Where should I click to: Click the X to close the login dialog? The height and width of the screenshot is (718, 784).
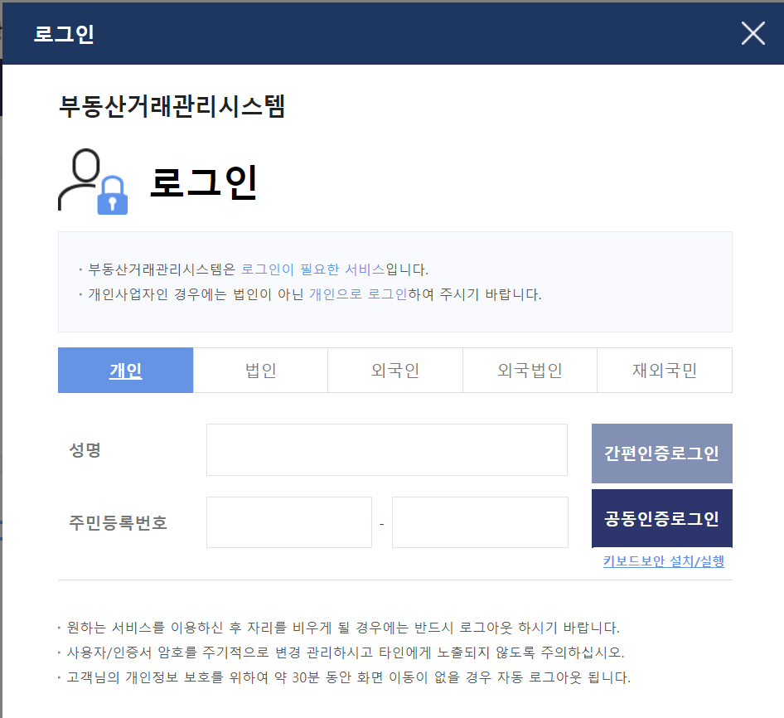pyautogui.click(x=753, y=33)
